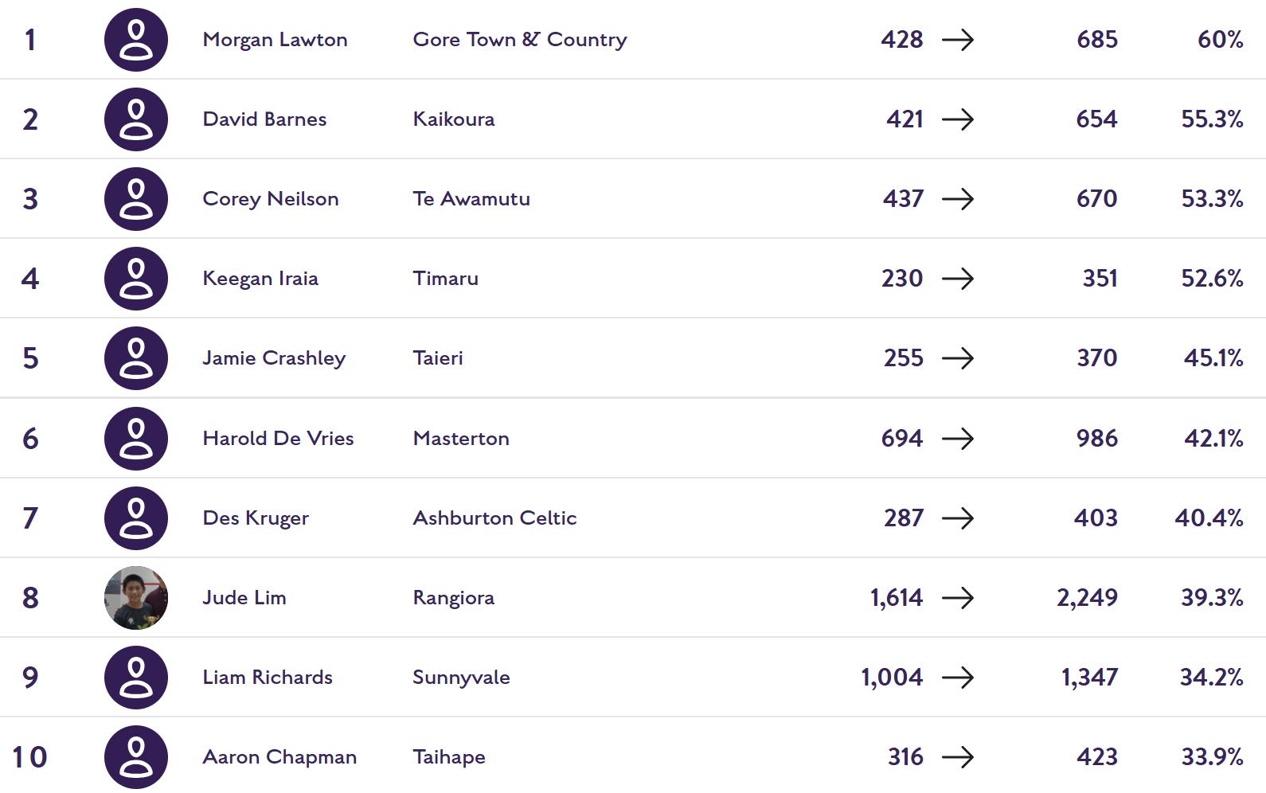
Task: Click Harold De Vries' avatar icon
Action: 136,439
